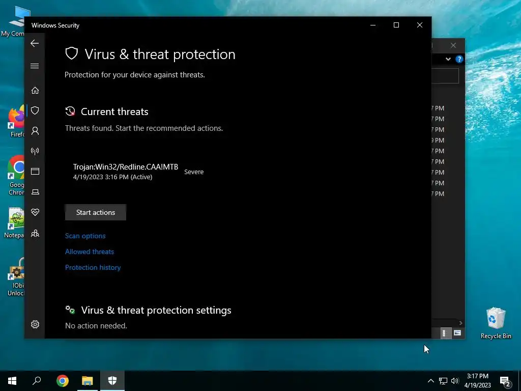521x391 pixels.
Task: Open Family options icon
Action: click(35, 233)
